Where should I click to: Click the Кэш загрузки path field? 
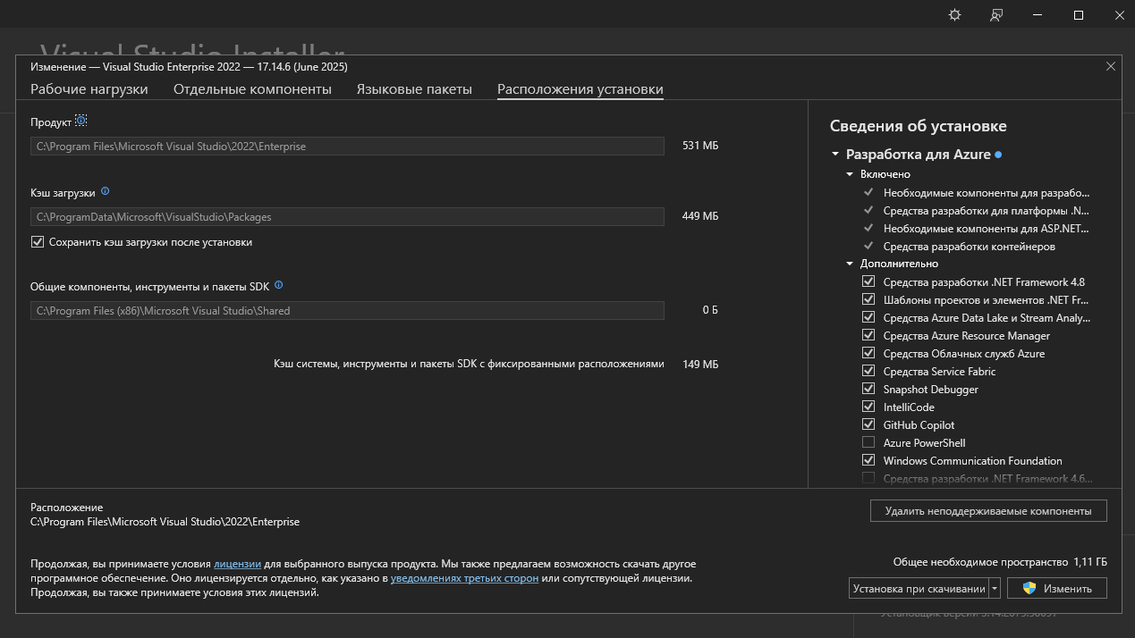coord(347,216)
